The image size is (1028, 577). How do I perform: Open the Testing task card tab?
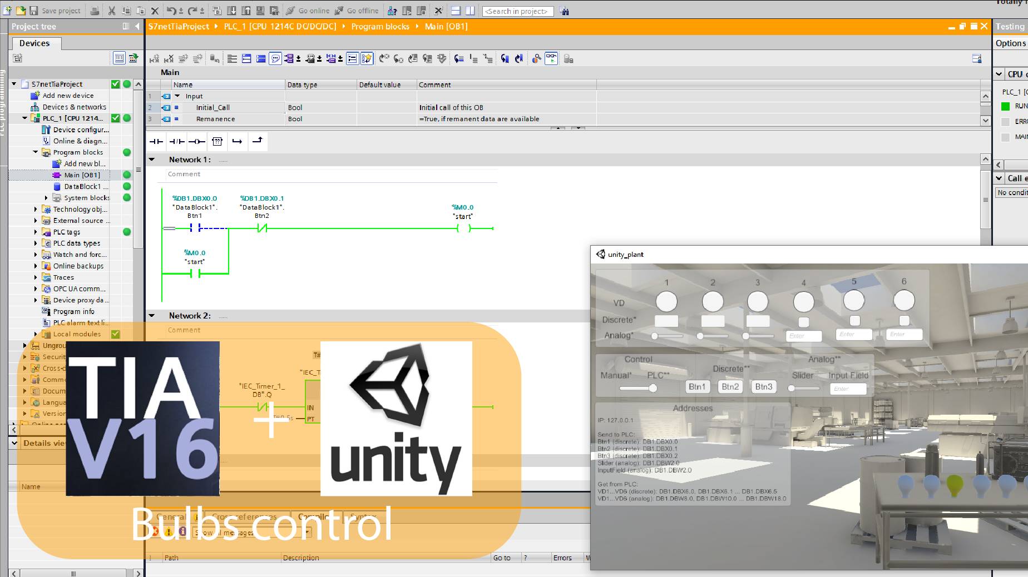click(x=1010, y=26)
